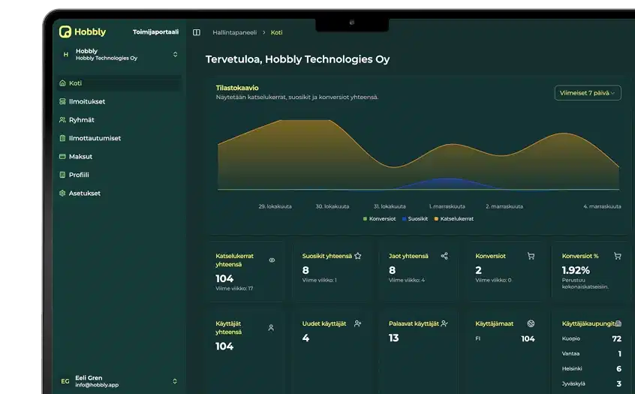635x394 pixels.
Task: Toggle the Suosikit legend item
Action: [x=414, y=218]
